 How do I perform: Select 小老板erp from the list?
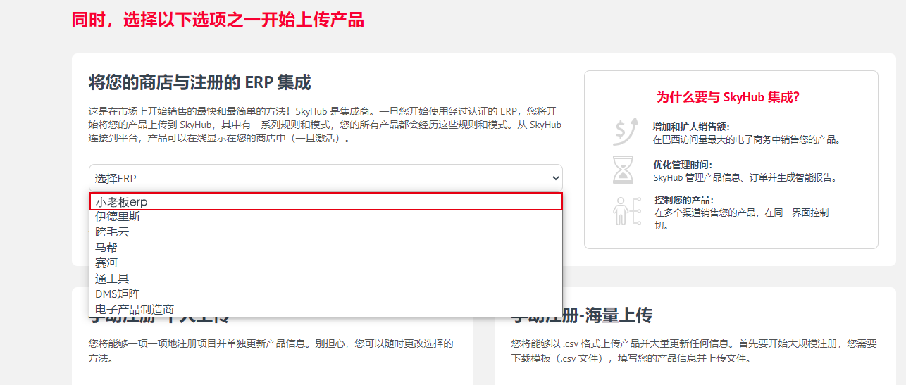coord(326,201)
